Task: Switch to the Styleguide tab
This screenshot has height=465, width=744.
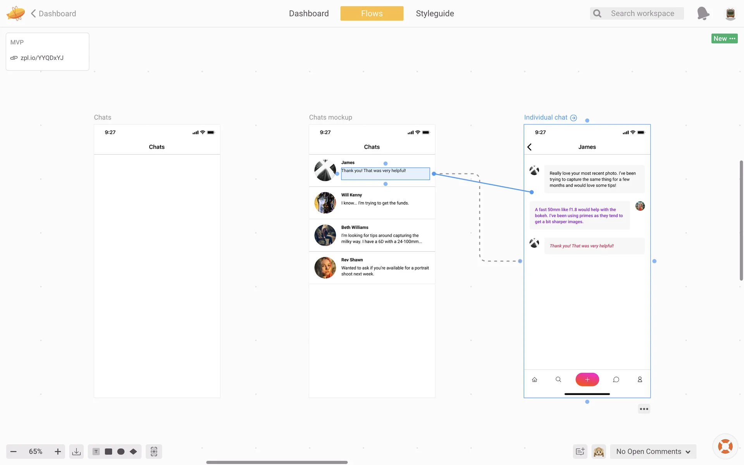Action: [435, 14]
